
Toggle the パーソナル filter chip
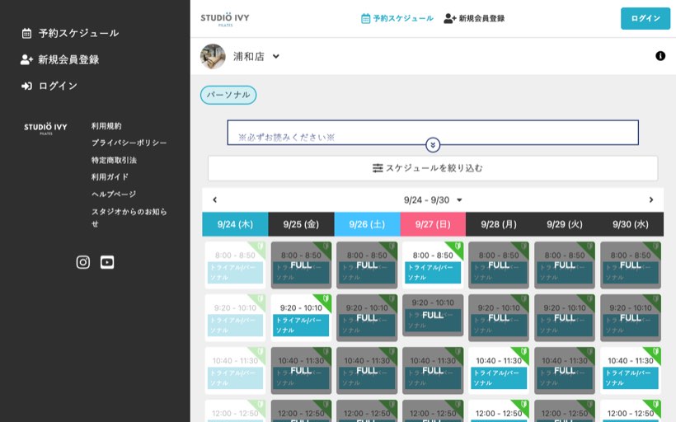click(x=228, y=95)
